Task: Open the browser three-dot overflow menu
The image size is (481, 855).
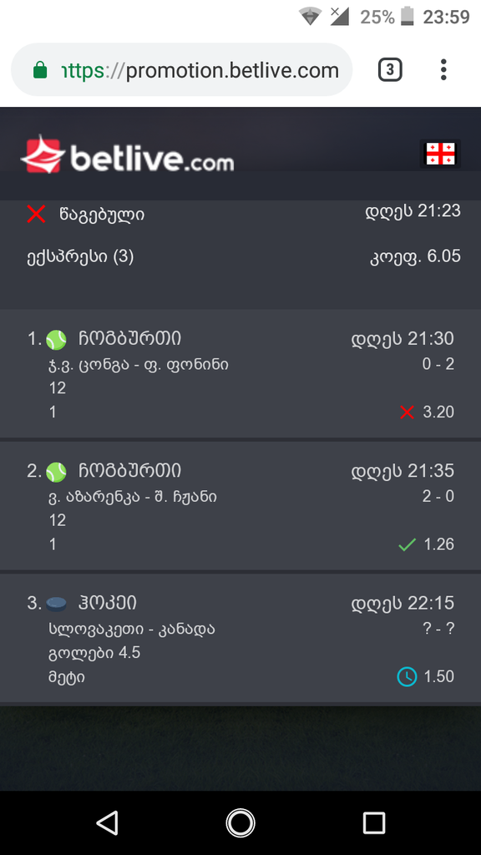Action: [443, 70]
